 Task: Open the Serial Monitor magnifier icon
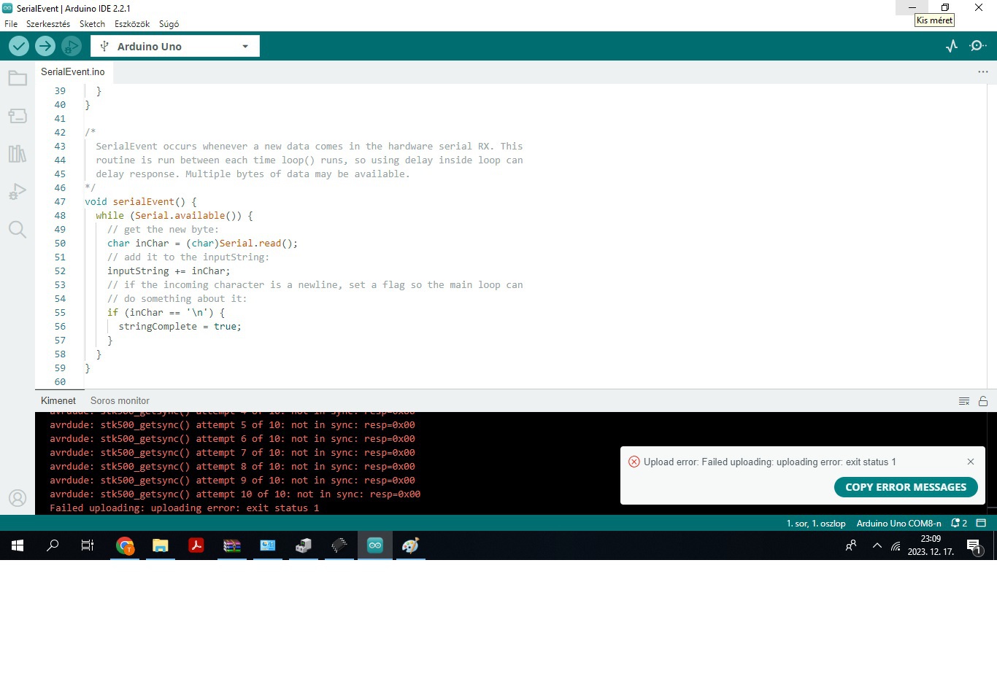[x=978, y=46]
